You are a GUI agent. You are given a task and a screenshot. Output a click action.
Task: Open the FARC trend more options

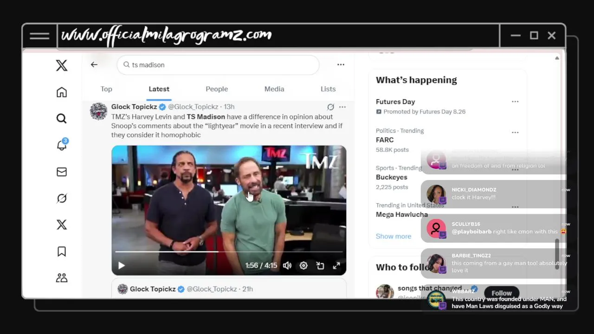(515, 133)
